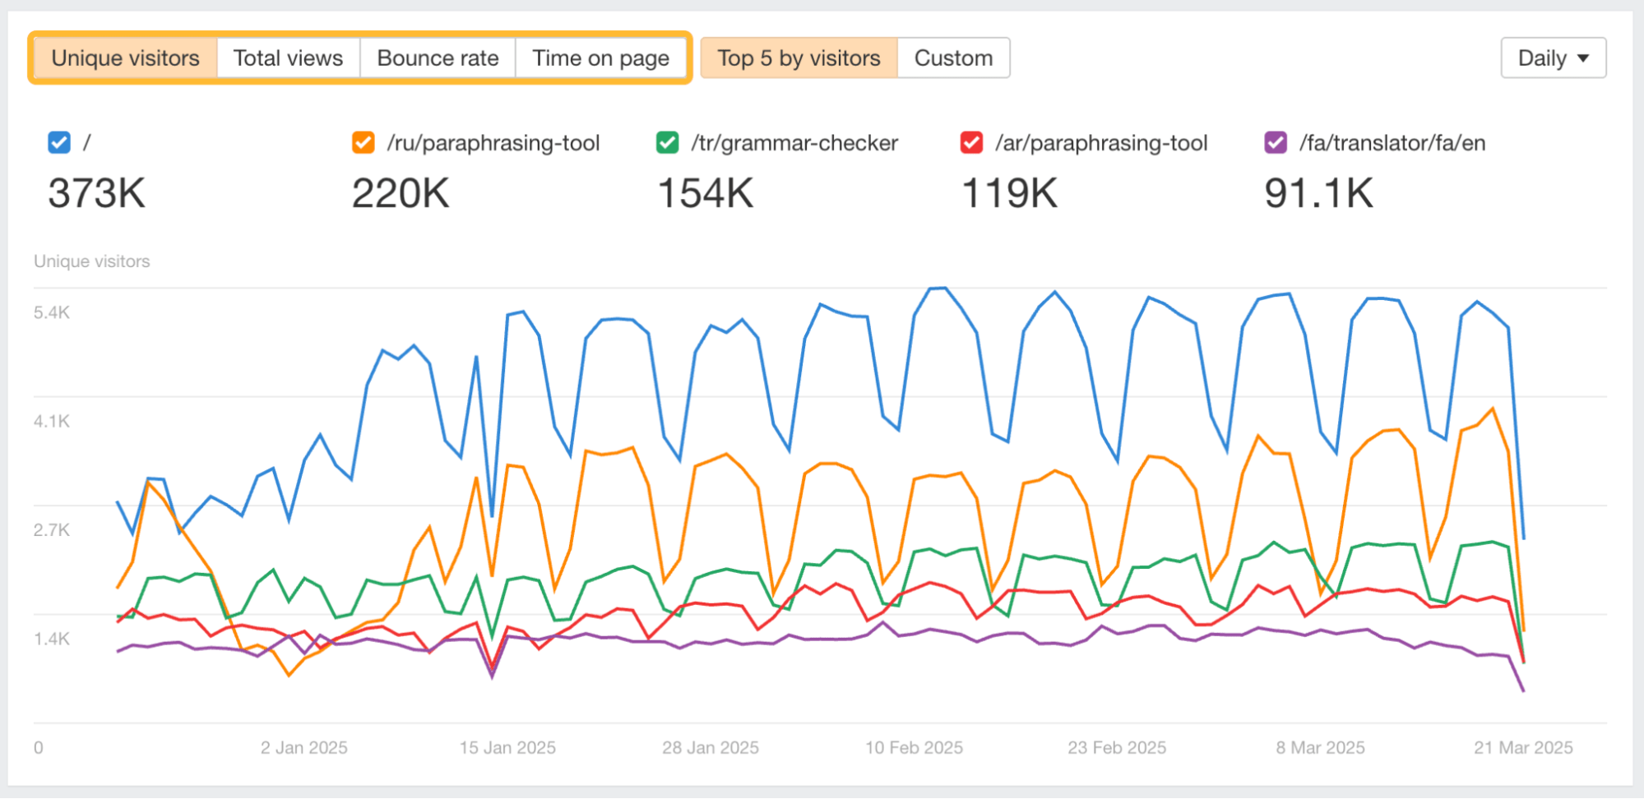Uncheck the blue homepage "/" checkbox
The height and width of the screenshot is (799, 1644).
point(59,143)
